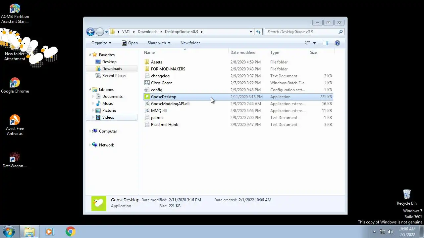Image resolution: width=424 pixels, height=238 pixels.
Task: Open the recent pages dropdown arrow
Action: tap(106, 32)
